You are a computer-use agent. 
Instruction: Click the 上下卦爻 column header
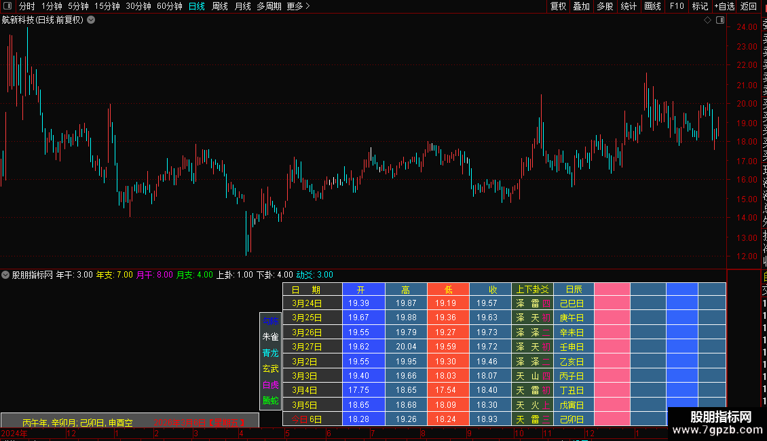coord(533,290)
